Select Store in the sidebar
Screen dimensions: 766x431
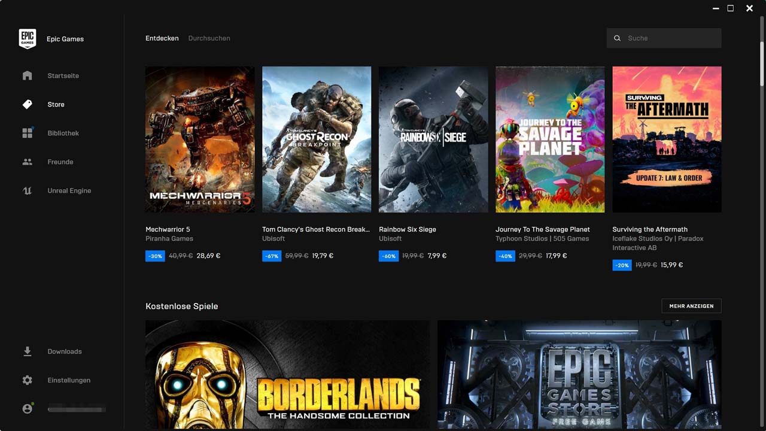56,105
